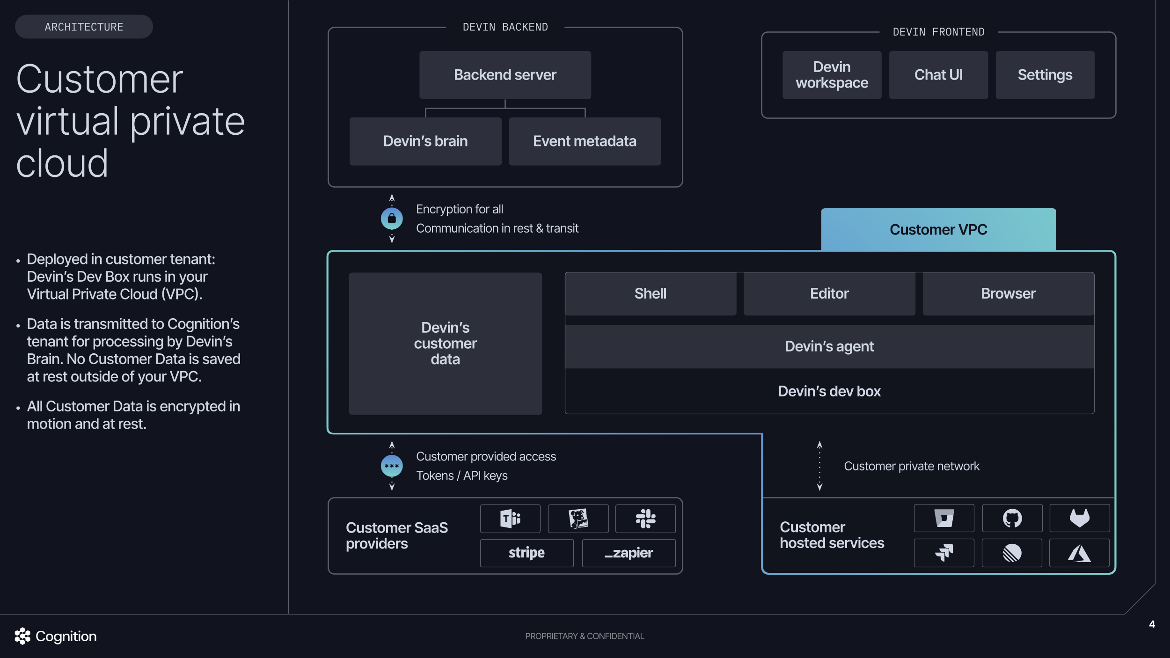
Task: Select the Microsoft Teams icon under Customer SaaS providers
Action: pos(510,518)
